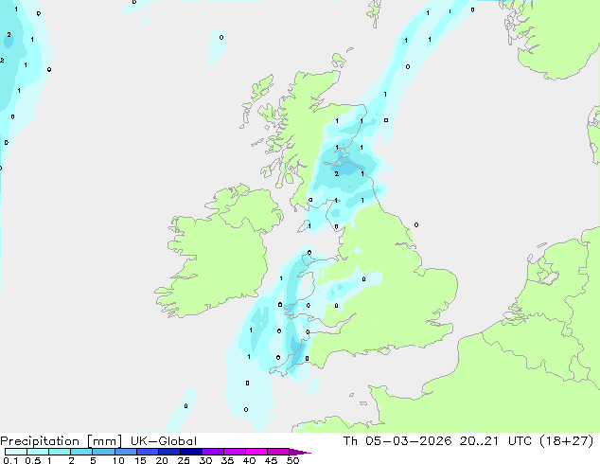Click the '40' legend scale label

(249, 460)
